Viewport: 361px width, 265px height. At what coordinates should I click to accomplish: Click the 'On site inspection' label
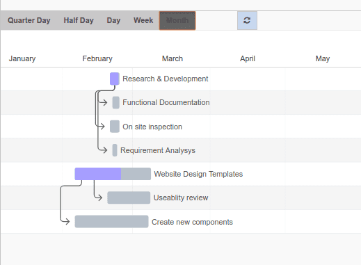tap(152, 127)
